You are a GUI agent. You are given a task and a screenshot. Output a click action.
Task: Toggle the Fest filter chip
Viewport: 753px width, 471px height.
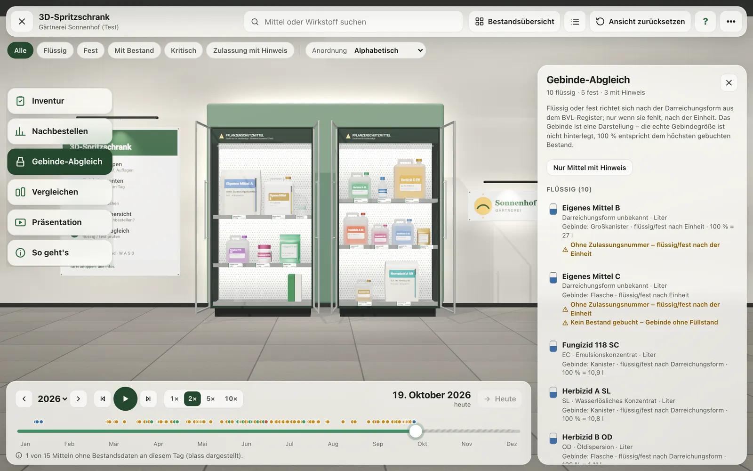pos(90,50)
